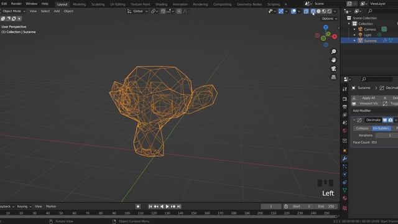Switch to the Modeling workspace tab

point(79,4)
